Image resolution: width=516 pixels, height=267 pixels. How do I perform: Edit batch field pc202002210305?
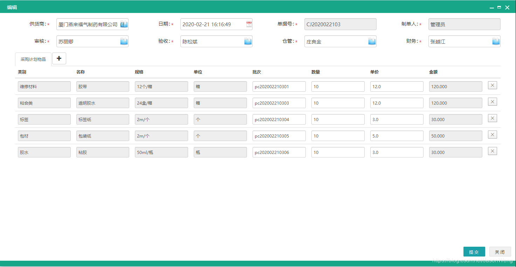279,136
